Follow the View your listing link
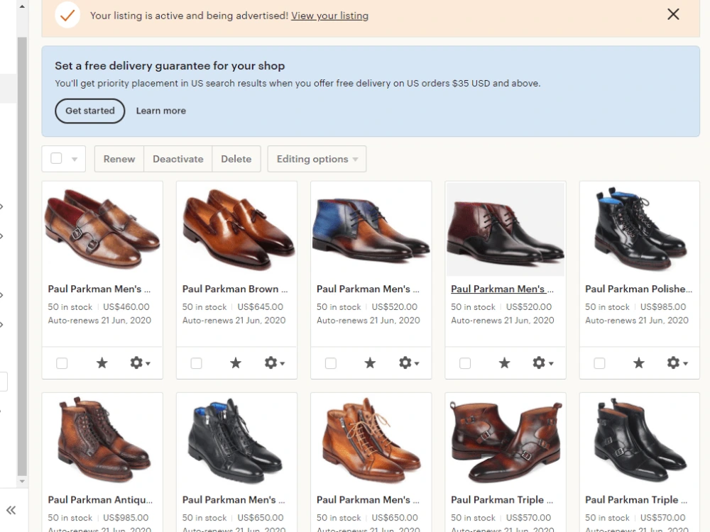This screenshot has width=710, height=532. [329, 16]
